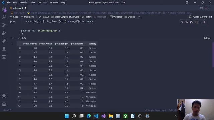This screenshot has width=214, height=120.
Task: Open Task View on taskbar
Action: click(x=81, y=116)
